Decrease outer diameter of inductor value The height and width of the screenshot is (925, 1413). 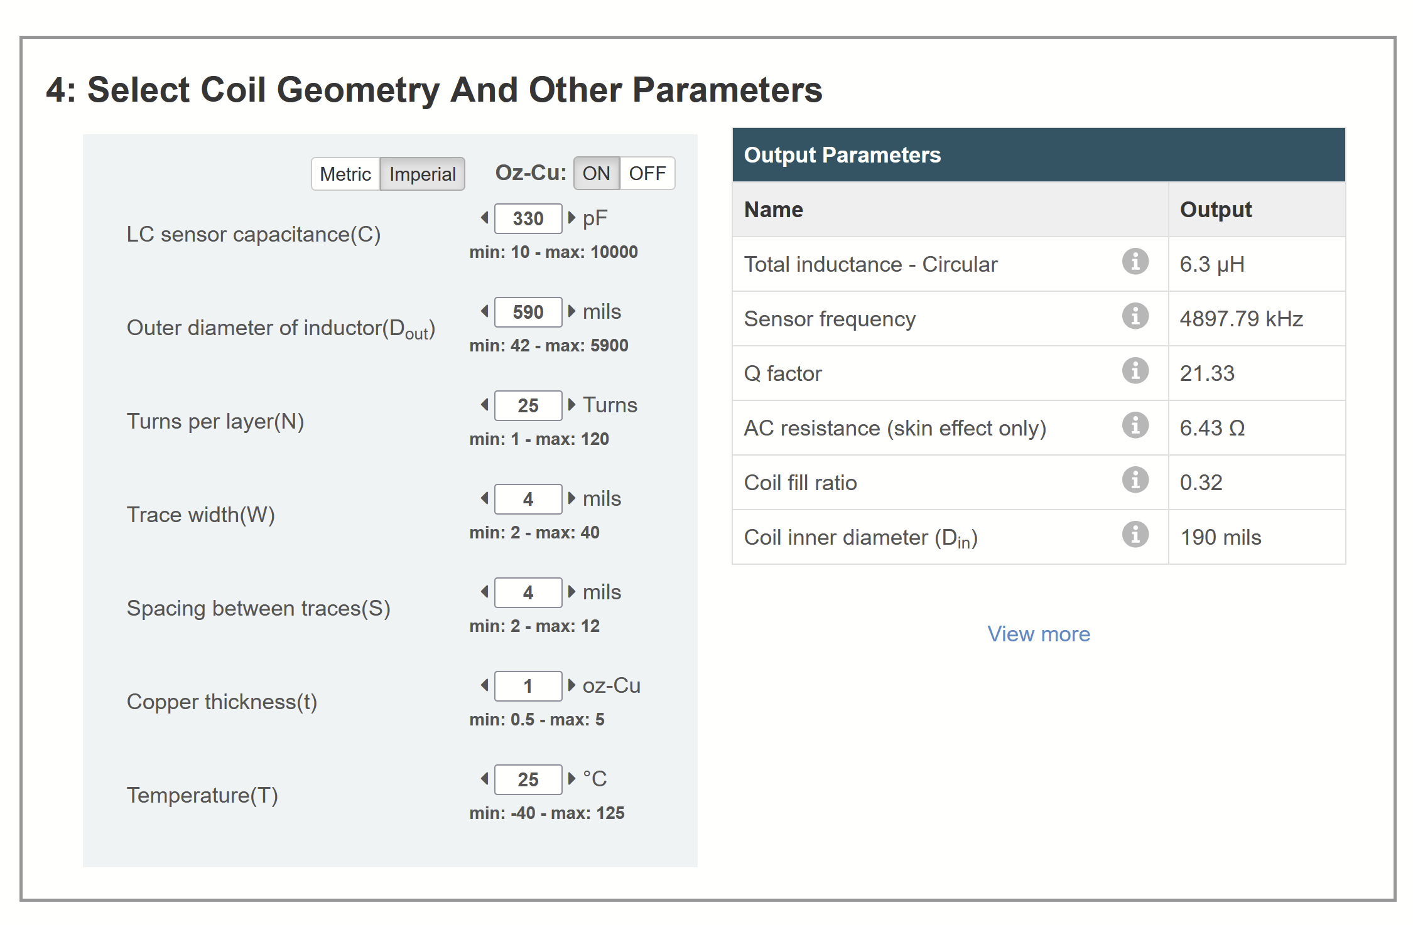485,311
